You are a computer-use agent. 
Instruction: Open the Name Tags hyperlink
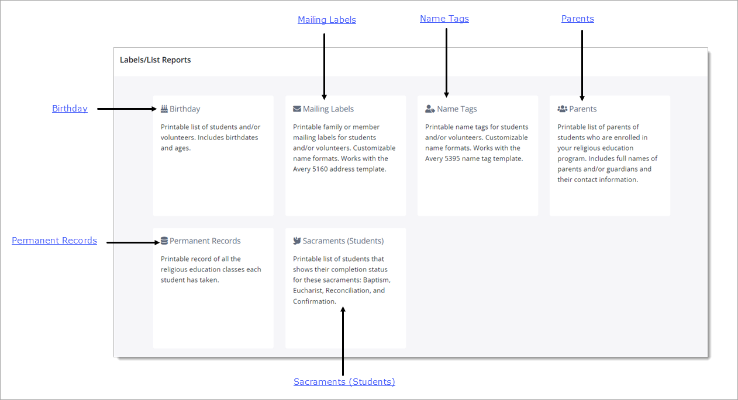pyautogui.click(x=444, y=18)
